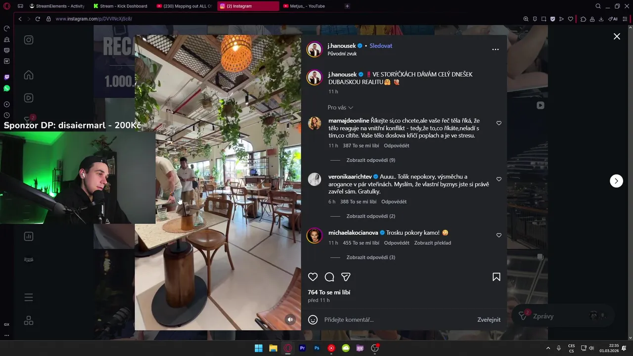This screenshot has width=633, height=356.
Task: Mute the video sound speaker icon
Action: tap(290, 319)
